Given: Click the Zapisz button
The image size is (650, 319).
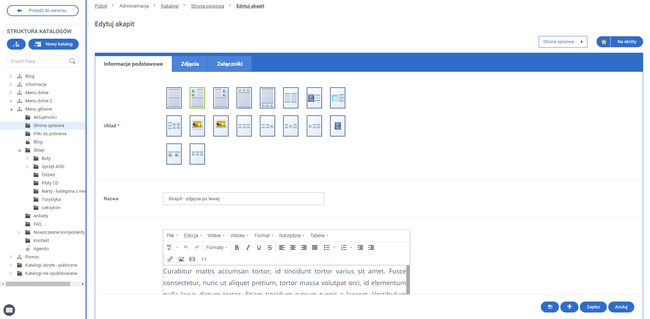Looking at the screenshot, I should coord(593,307).
